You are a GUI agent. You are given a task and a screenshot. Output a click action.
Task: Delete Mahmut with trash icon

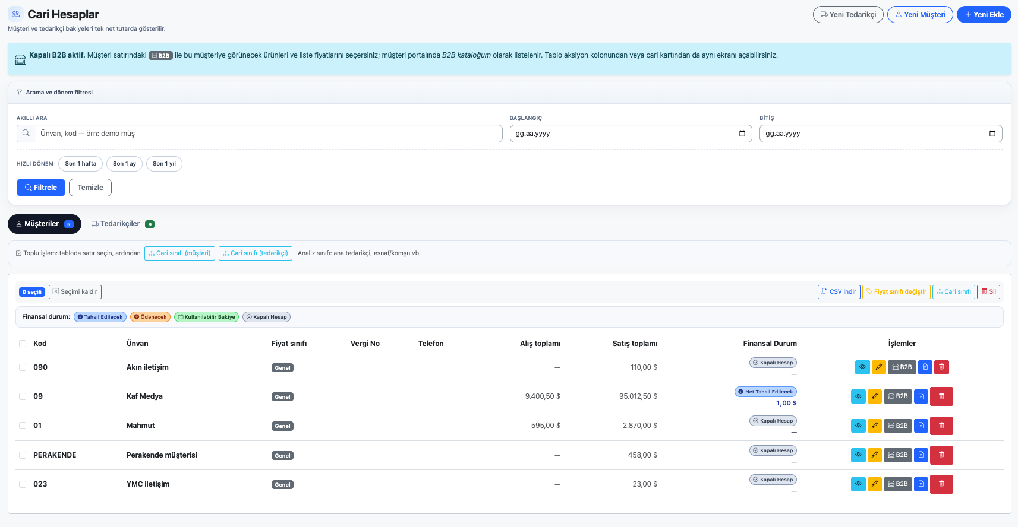(x=941, y=426)
